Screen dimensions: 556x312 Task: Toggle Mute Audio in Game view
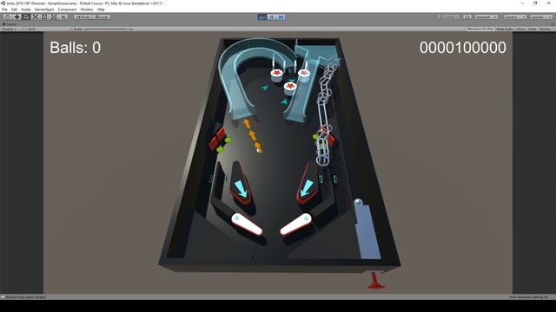click(x=505, y=29)
